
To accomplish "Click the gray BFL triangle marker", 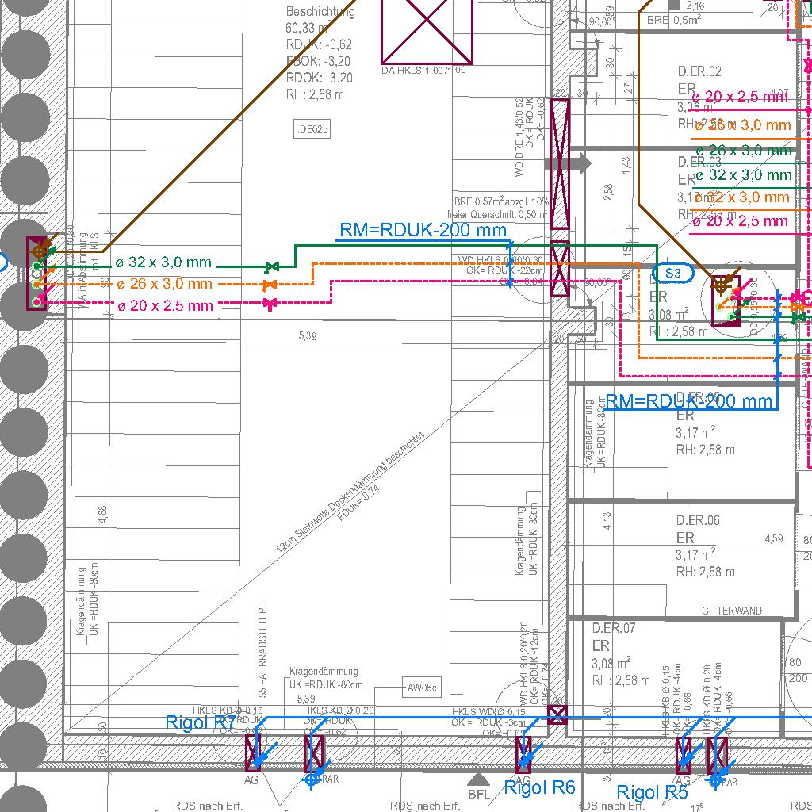I will click(478, 780).
